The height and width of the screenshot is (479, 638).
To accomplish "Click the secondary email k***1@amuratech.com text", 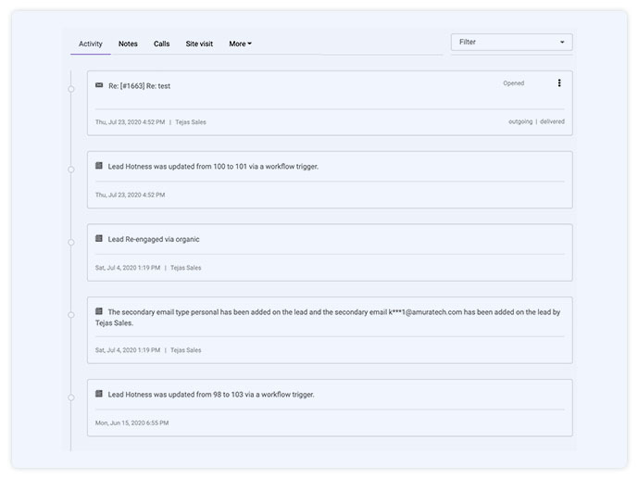I will (425, 312).
